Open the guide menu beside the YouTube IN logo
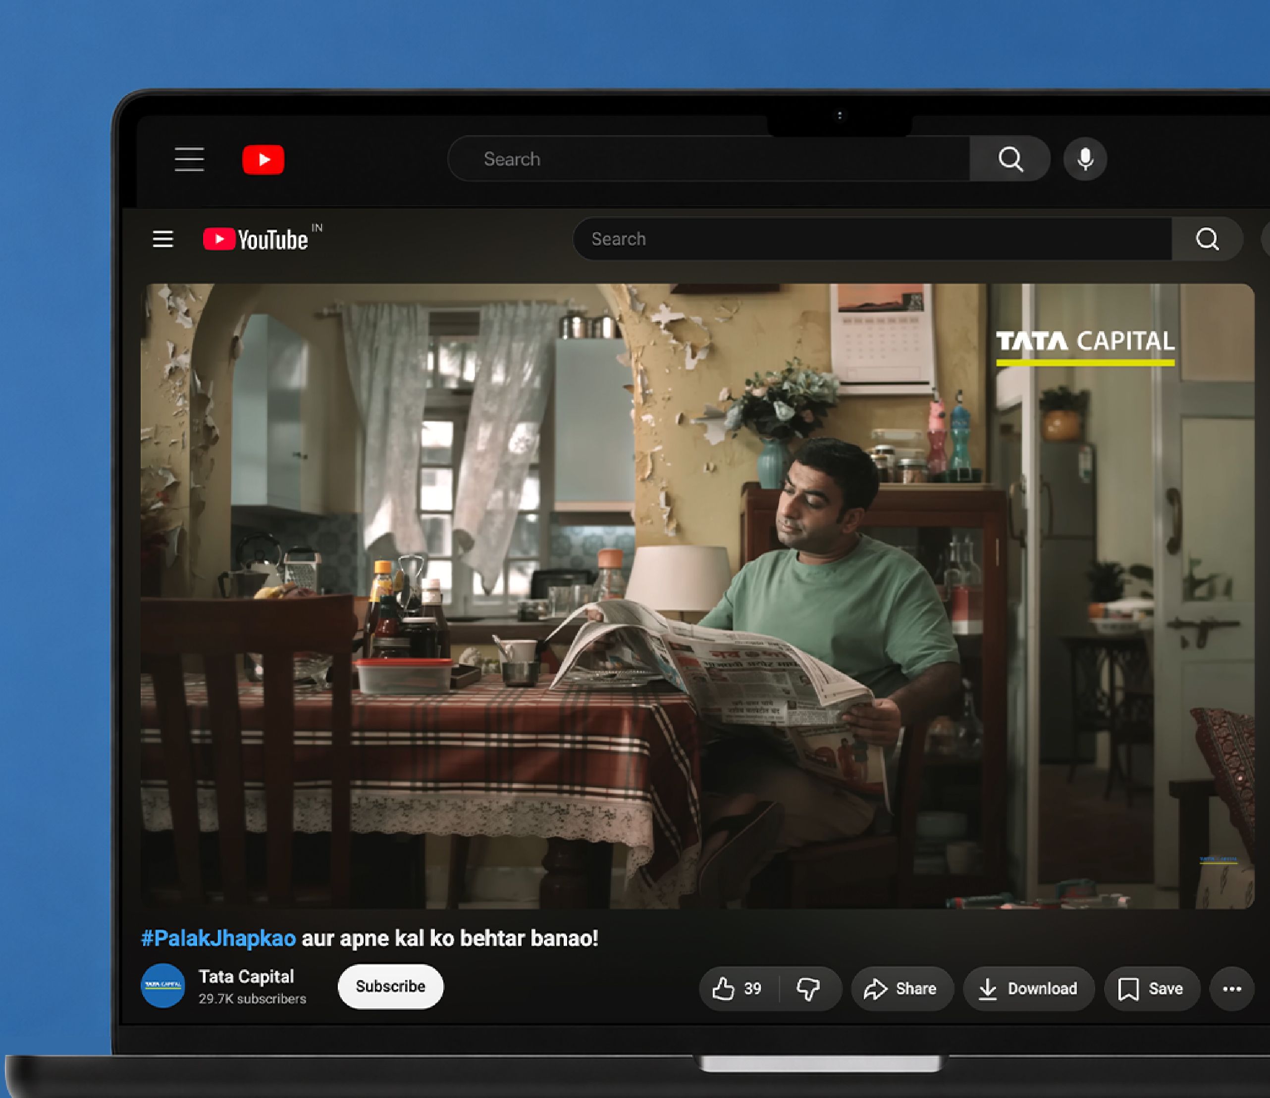This screenshot has height=1098, width=1270. pos(162,239)
